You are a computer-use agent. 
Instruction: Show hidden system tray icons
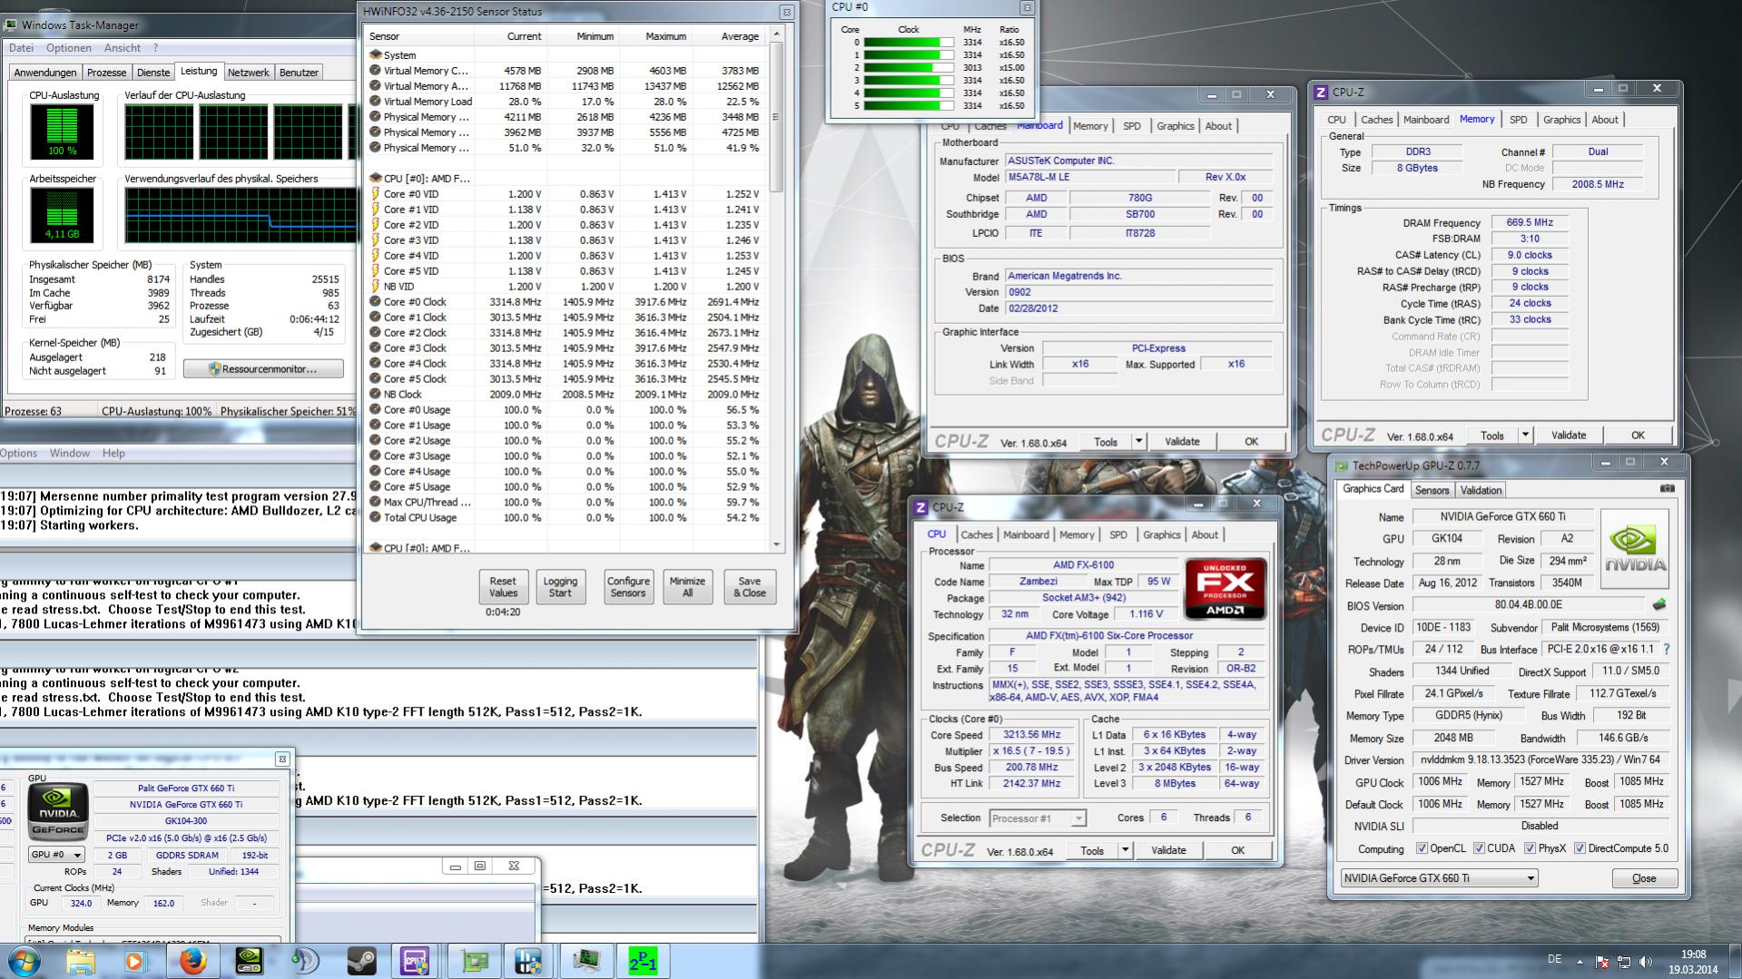tap(1580, 962)
